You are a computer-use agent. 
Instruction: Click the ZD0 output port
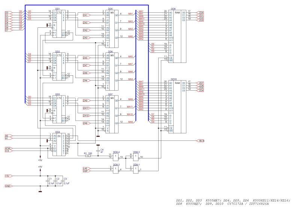(x=201, y=12)
